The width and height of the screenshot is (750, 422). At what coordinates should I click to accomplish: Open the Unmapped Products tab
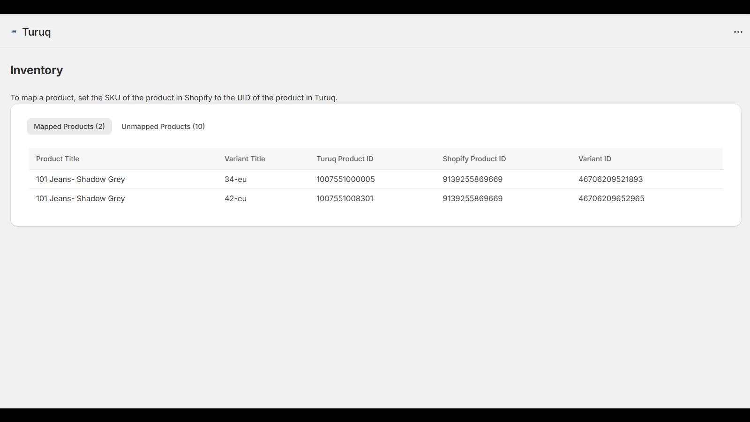click(x=163, y=127)
